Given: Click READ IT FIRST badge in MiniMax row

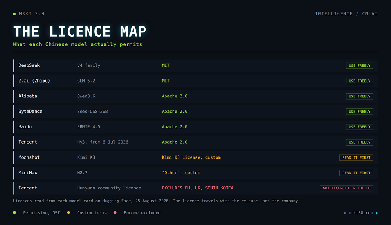Looking at the screenshot, I should coord(356,173).
